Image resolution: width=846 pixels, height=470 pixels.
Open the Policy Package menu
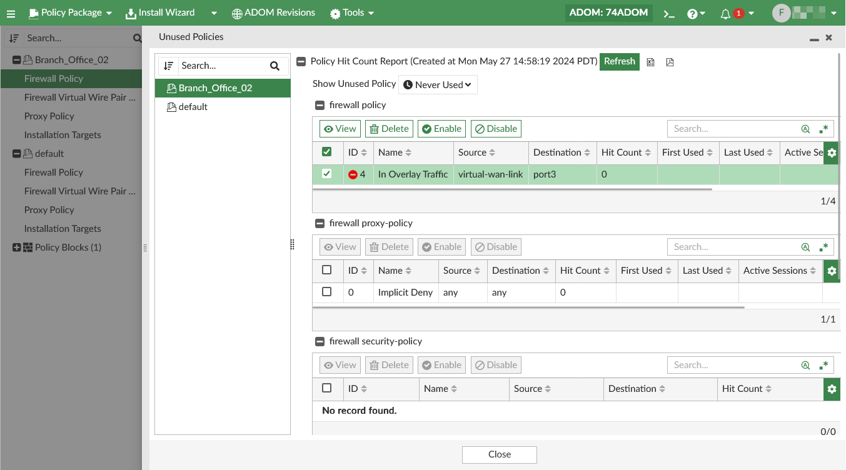click(x=70, y=13)
